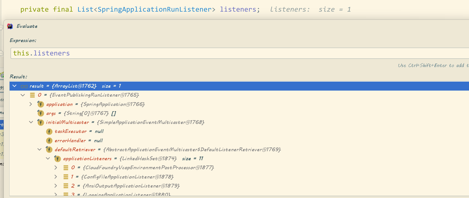Image resolution: width=469 pixels, height=198 pixels.
Task: Collapse the applicationListeners LinkedHashSet node
Action: (48, 159)
